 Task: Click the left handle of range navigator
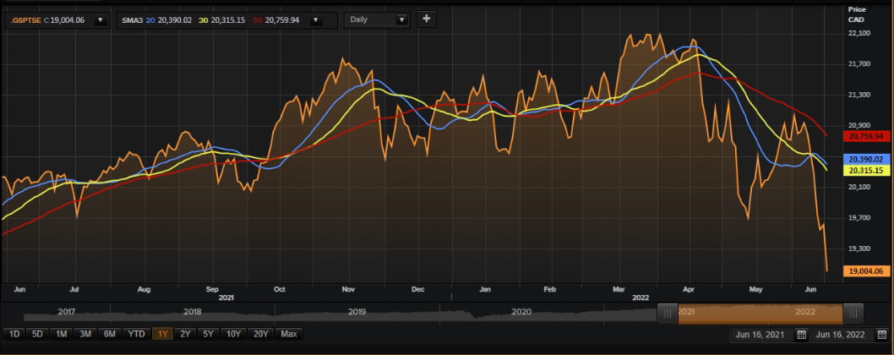(x=668, y=314)
